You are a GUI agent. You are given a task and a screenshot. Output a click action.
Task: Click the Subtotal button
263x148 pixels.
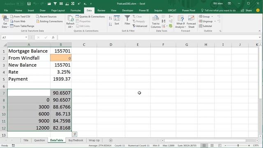205,26
